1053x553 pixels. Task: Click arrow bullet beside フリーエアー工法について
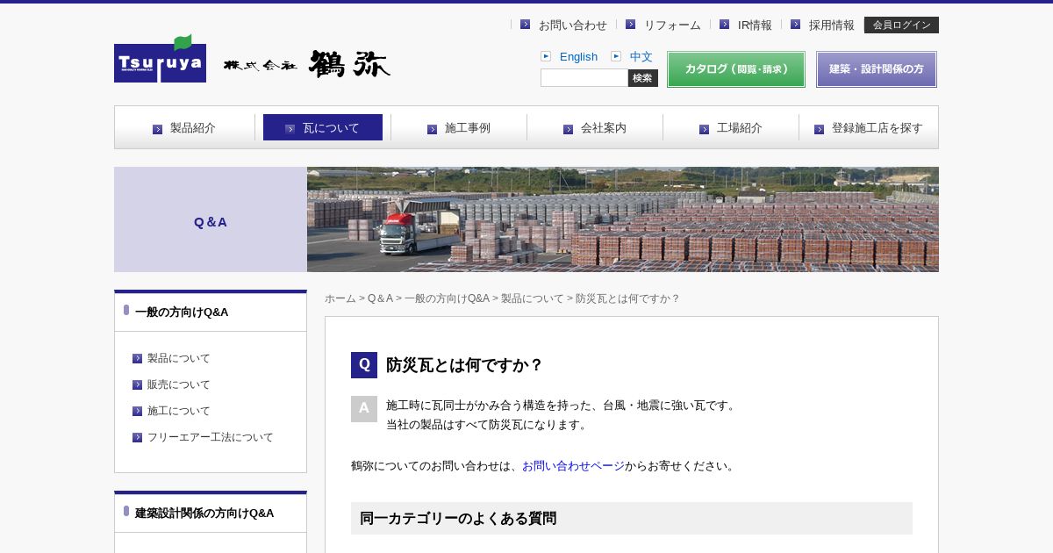137,438
